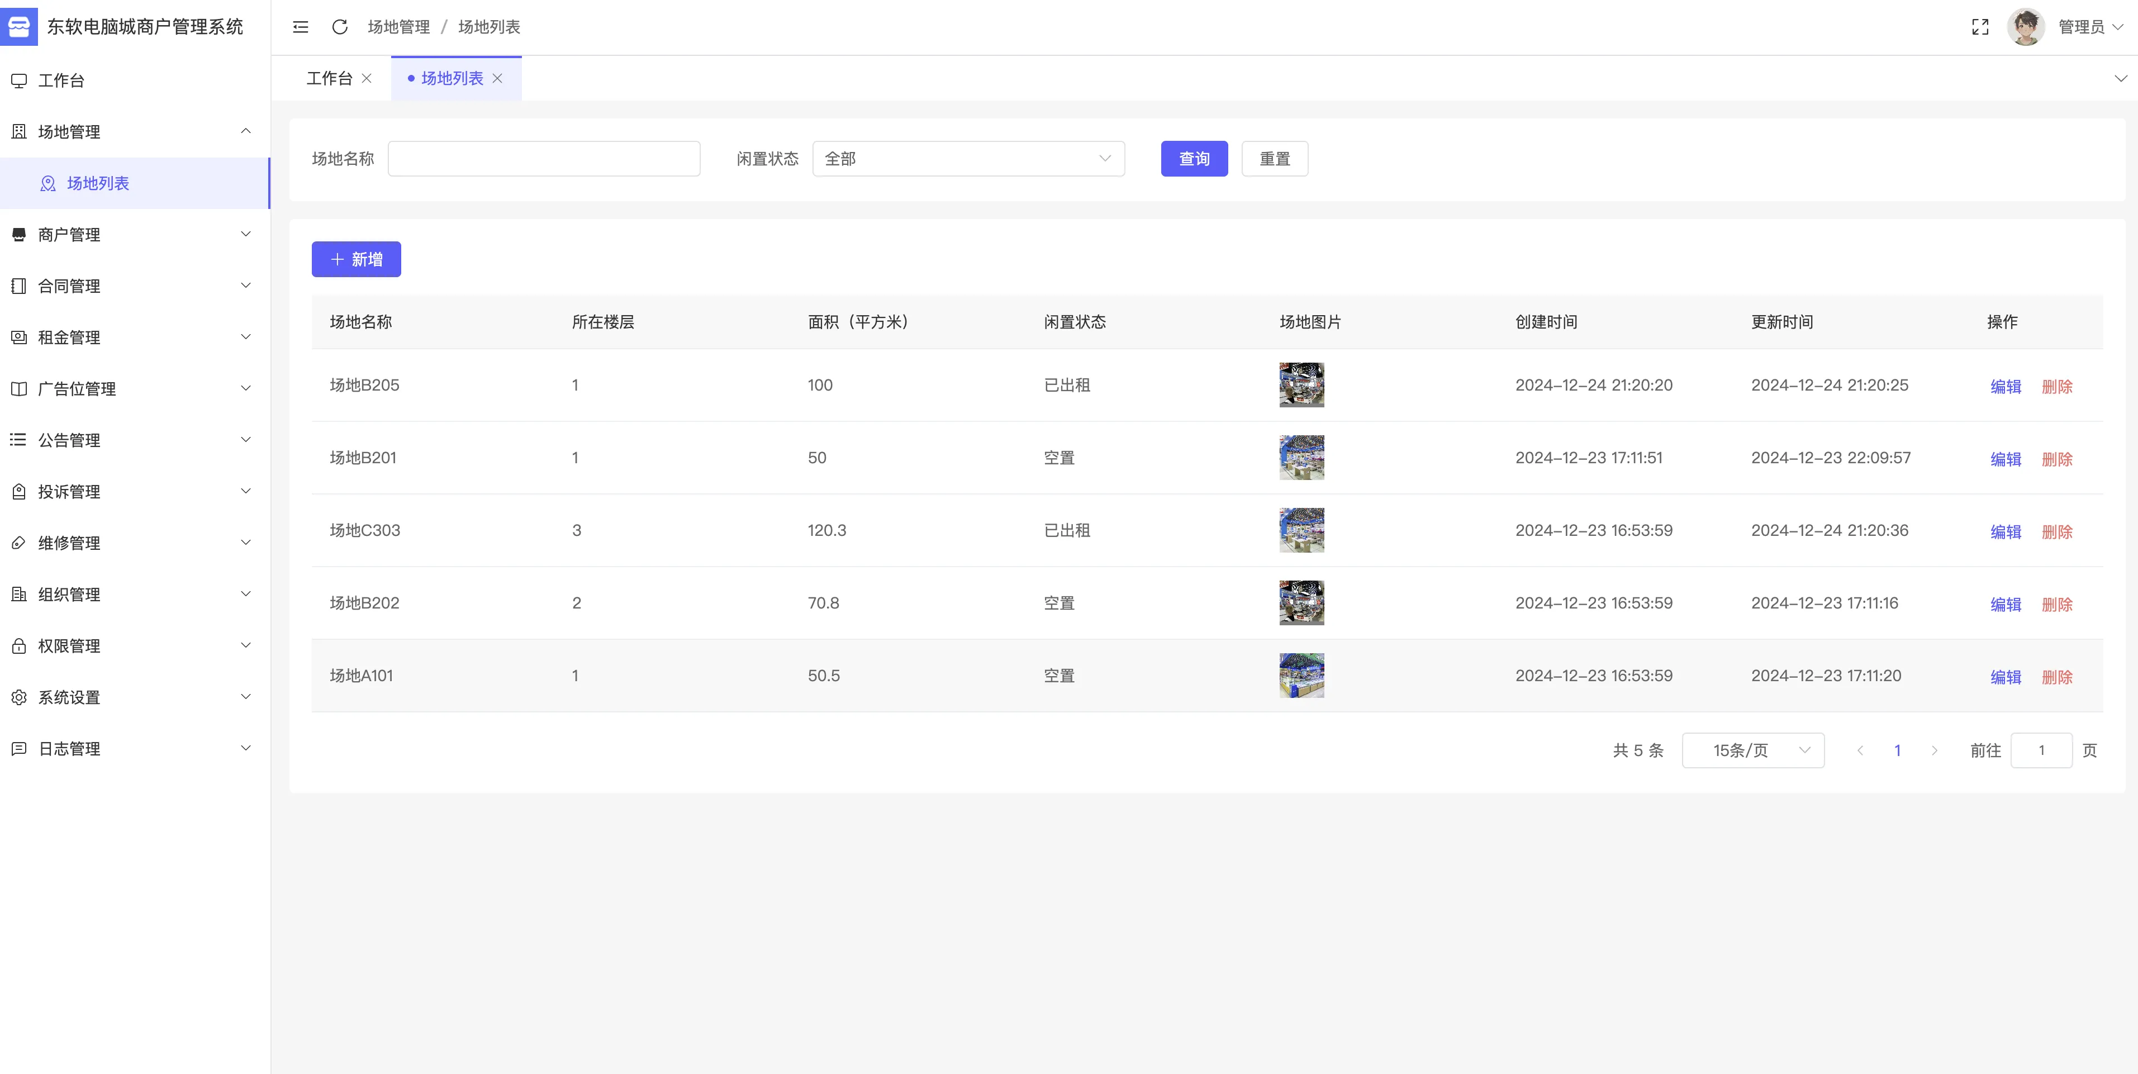Click the sidebar collapse menu icon
Image resolution: width=2138 pixels, height=1074 pixels.
click(301, 27)
